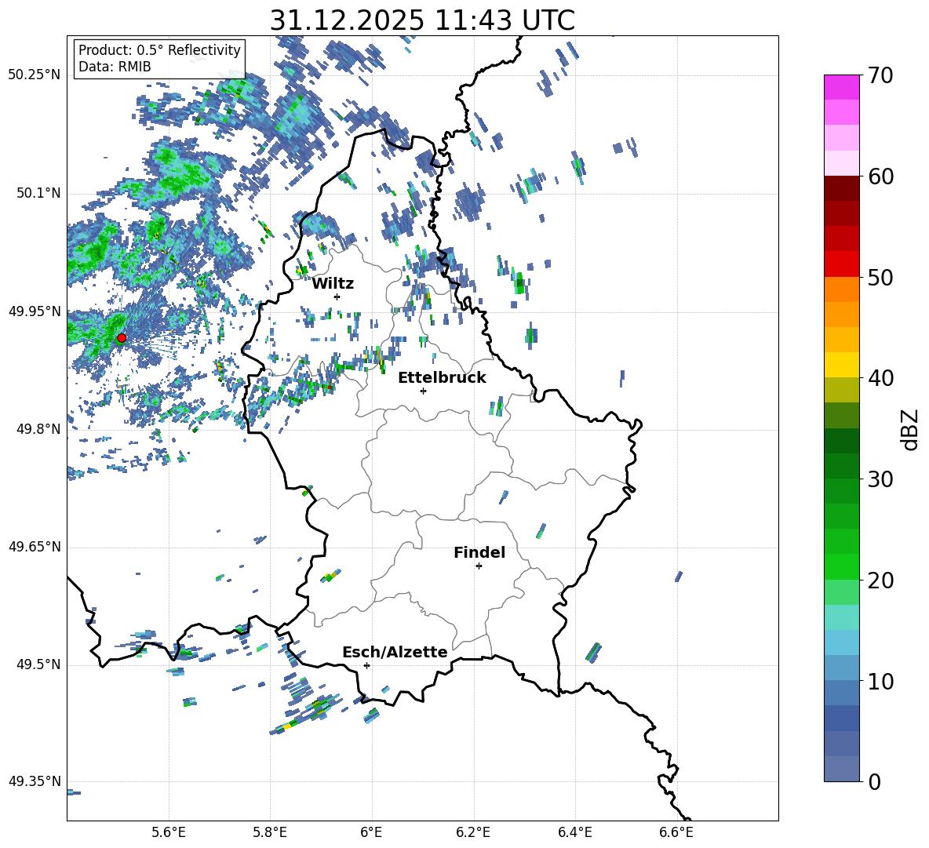Click the 70 colorbar tick label
This screenshot has height=848, width=929.
(880, 76)
